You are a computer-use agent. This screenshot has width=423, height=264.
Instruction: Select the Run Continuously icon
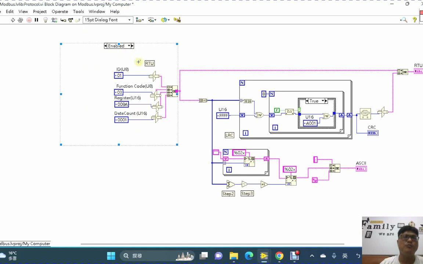pyautogui.click(x=20, y=20)
